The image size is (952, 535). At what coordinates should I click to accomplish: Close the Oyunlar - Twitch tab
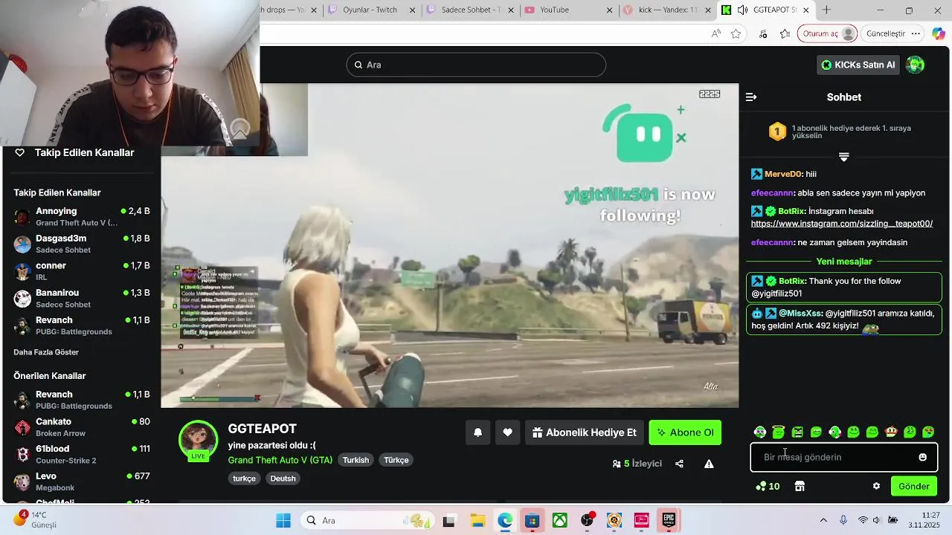pos(413,10)
